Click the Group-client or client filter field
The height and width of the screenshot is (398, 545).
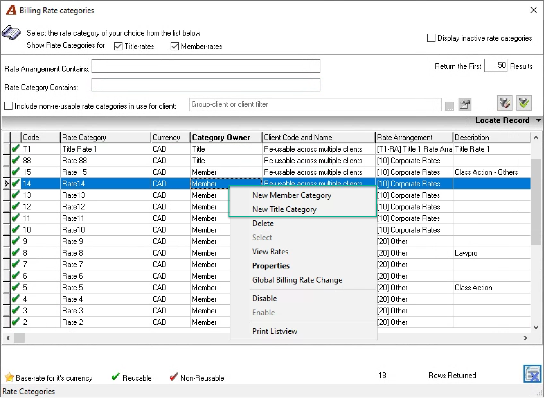(x=315, y=105)
